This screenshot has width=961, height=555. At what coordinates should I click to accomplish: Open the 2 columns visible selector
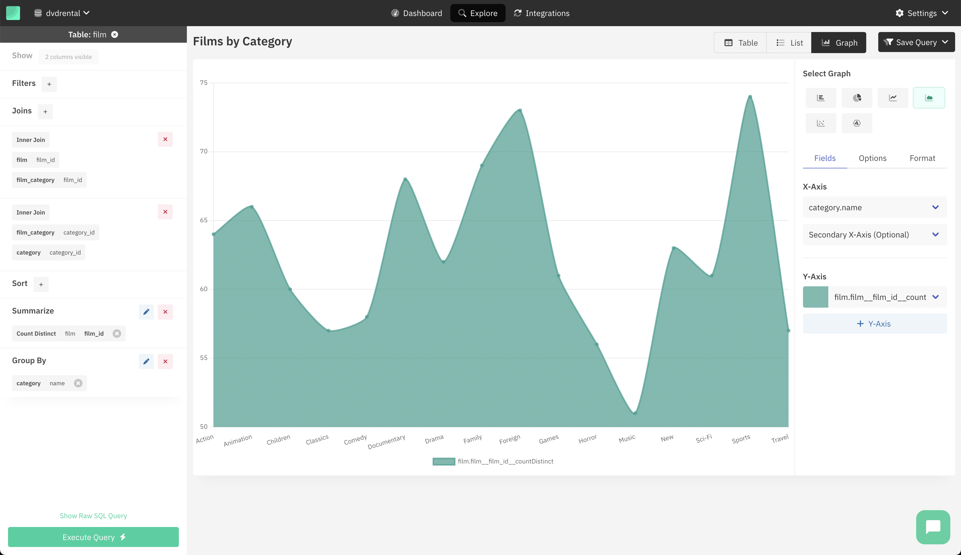[x=68, y=57]
